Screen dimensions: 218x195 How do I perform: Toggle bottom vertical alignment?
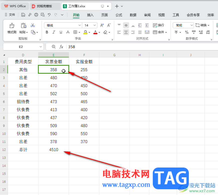click(133, 25)
